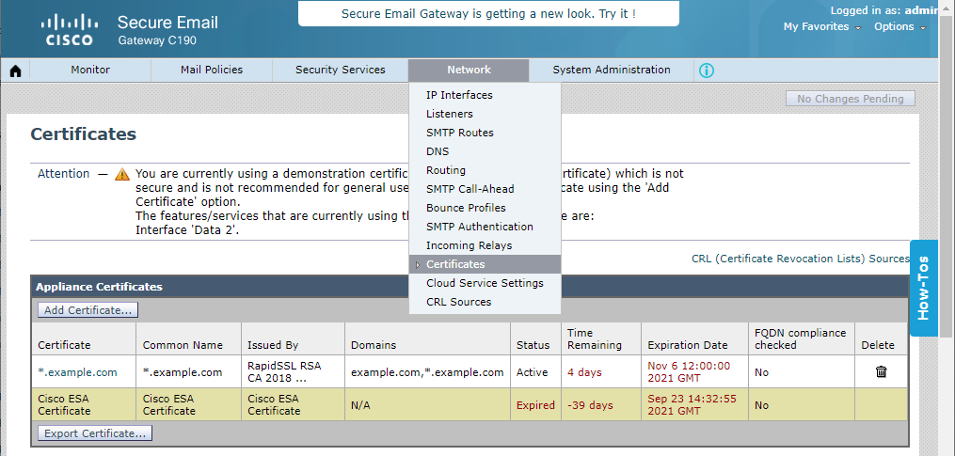Click the Appliance Certificates table title
Image resolution: width=955 pixels, height=456 pixels.
100,287
